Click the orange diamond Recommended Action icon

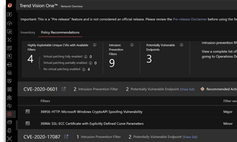(202, 89)
